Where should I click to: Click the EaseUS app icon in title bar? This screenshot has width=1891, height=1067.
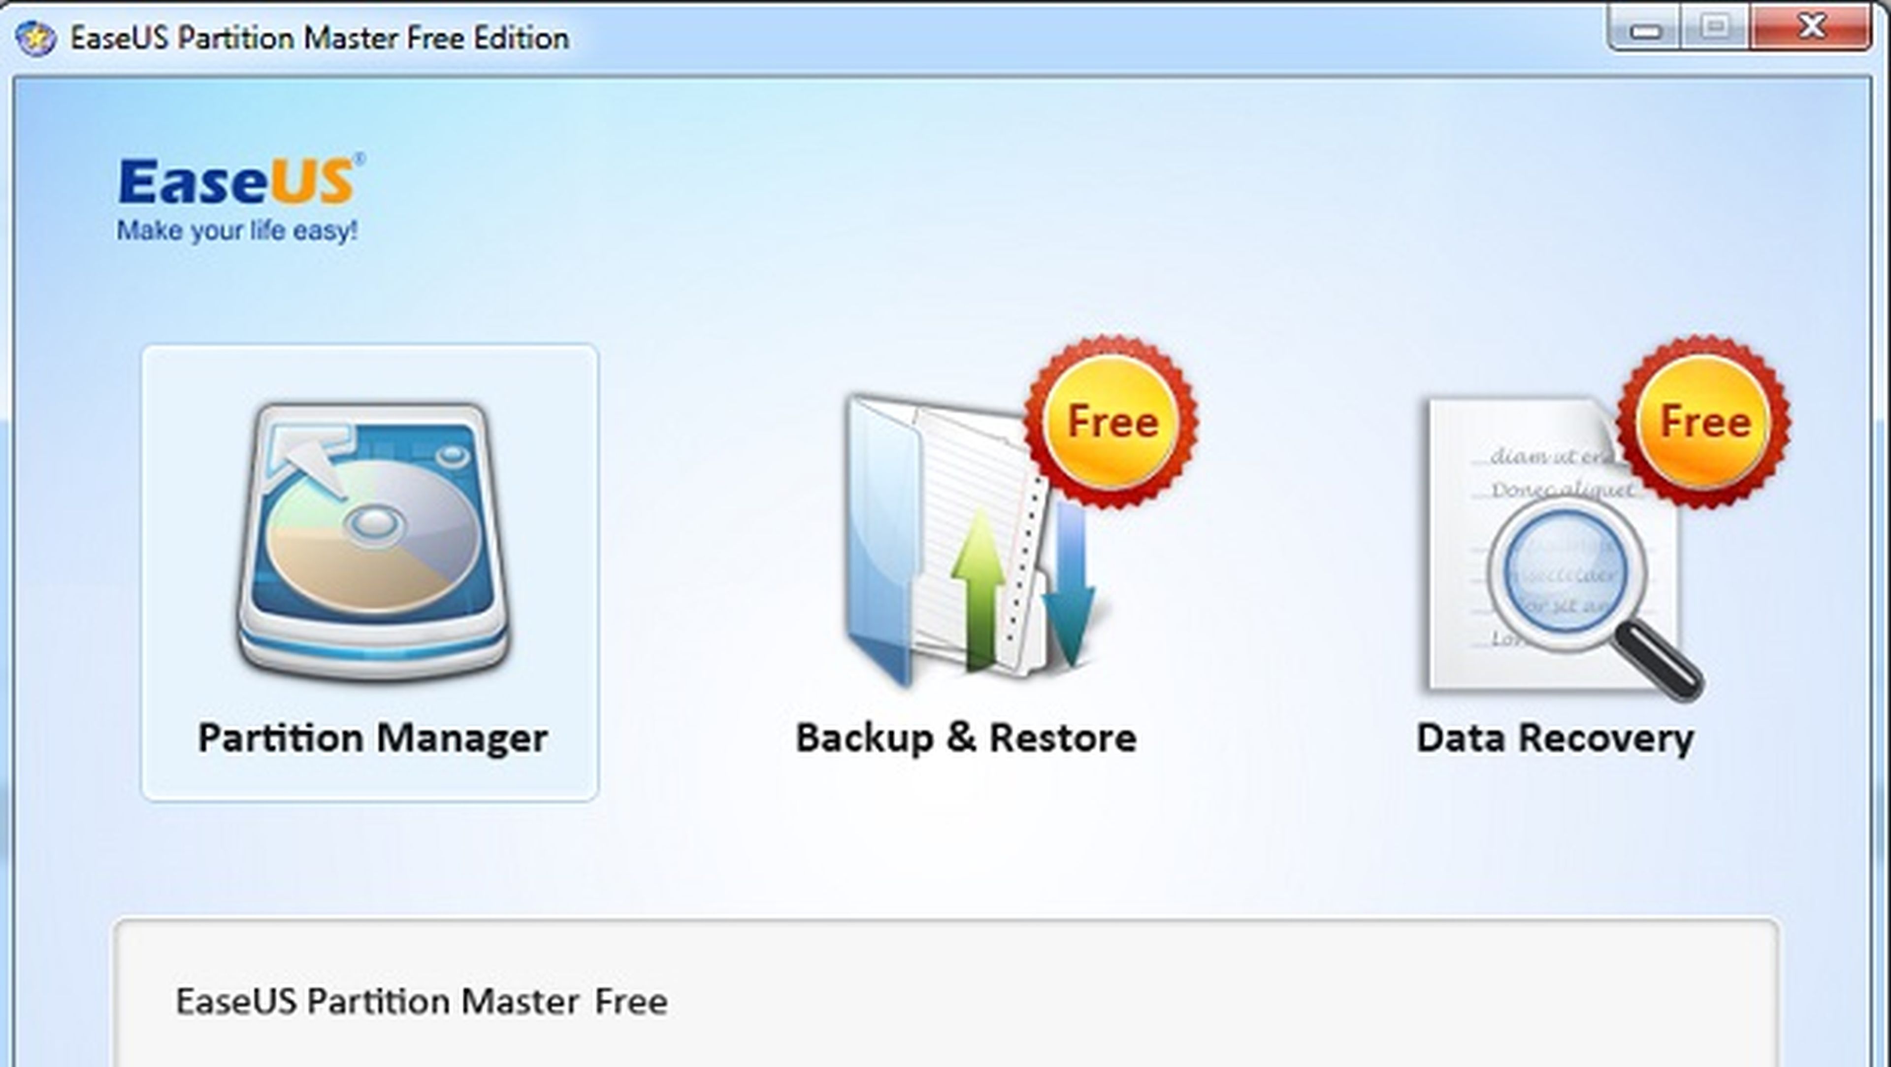(35, 38)
